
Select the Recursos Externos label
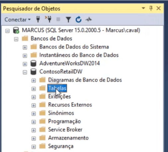coord(70,105)
